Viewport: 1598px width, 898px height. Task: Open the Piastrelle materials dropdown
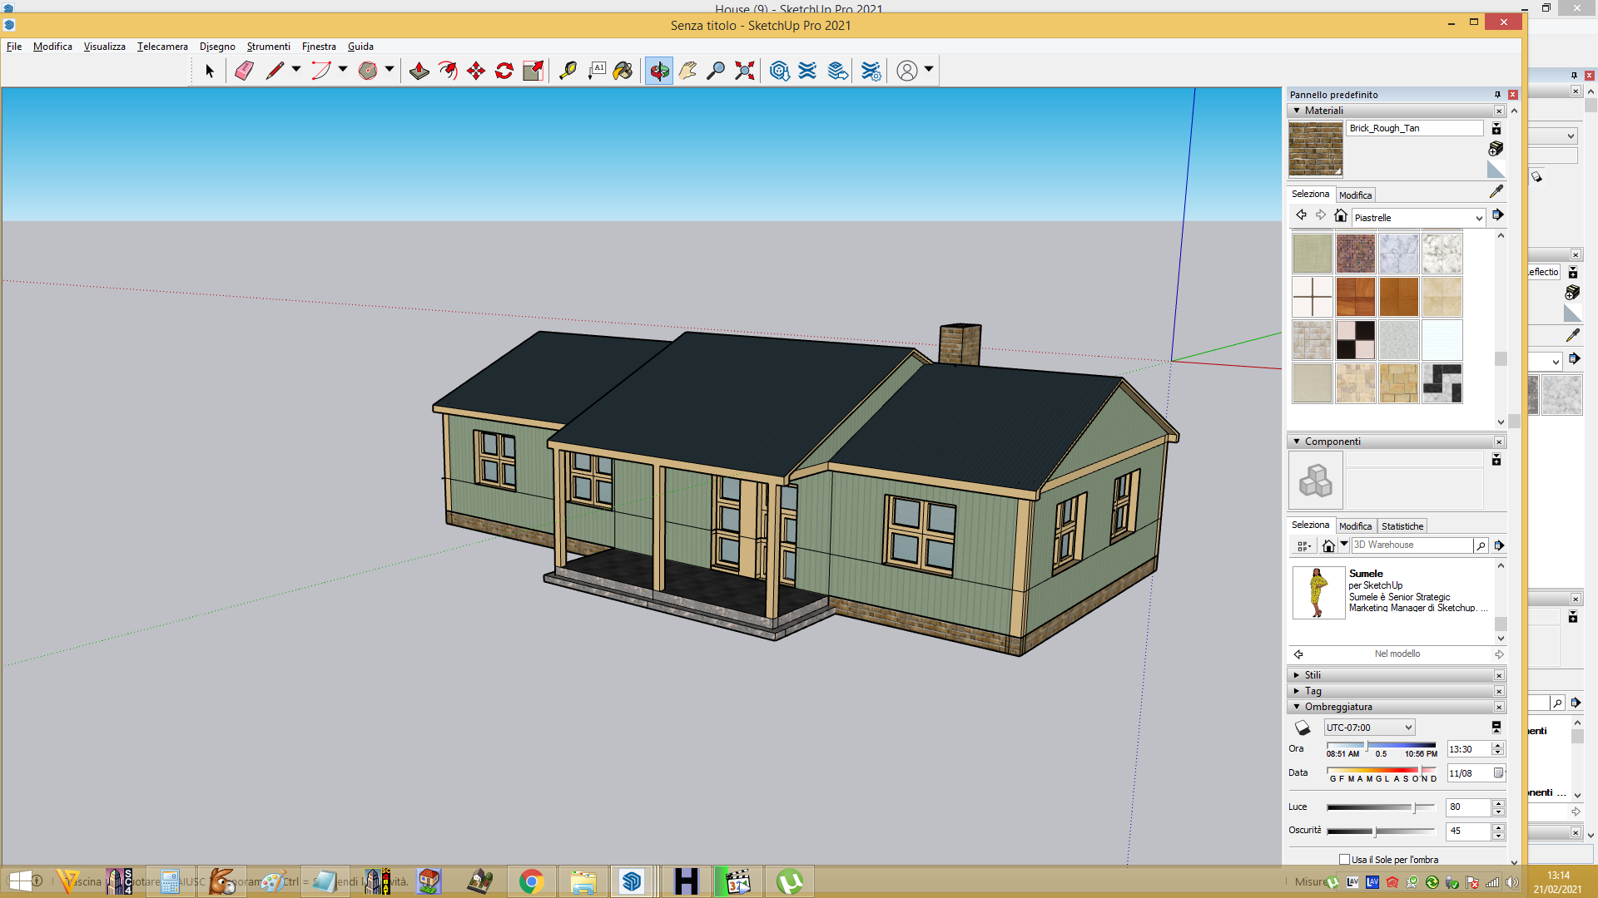pyautogui.click(x=1418, y=218)
